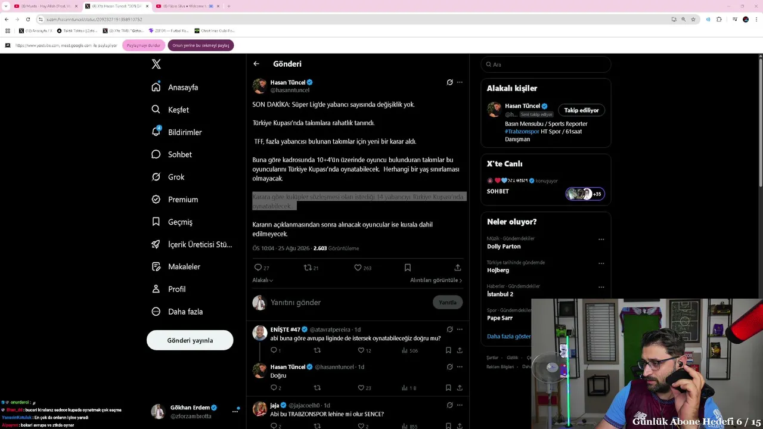
Task: Open the #Trabzonspor hashtag link
Action: pos(522,131)
